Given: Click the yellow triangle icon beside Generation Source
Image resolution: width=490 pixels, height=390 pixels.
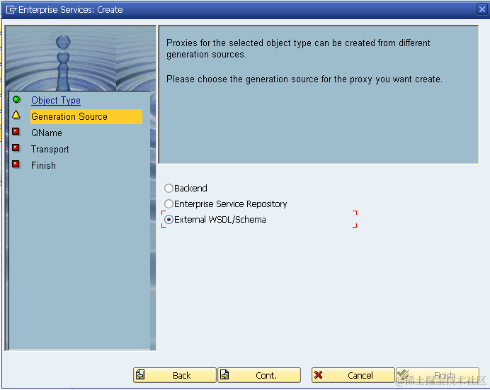Looking at the screenshot, I should tap(16, 115).
